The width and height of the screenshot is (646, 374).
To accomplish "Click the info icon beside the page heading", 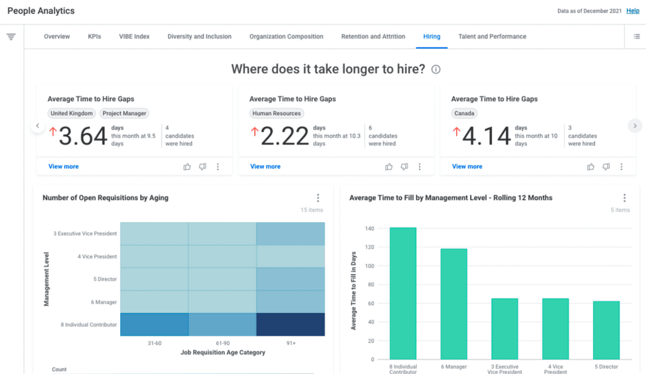I will coord(436,69).
